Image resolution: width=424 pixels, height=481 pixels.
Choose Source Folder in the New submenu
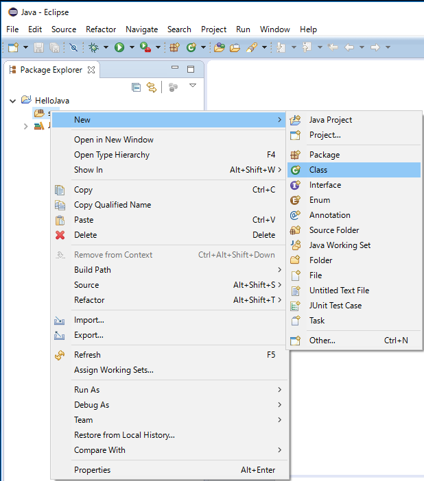tap(354, 230)
